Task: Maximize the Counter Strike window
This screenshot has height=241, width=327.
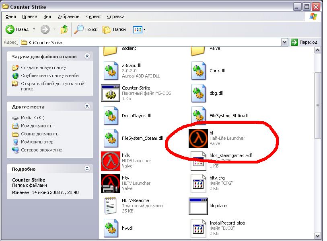Action: [306, 7]
